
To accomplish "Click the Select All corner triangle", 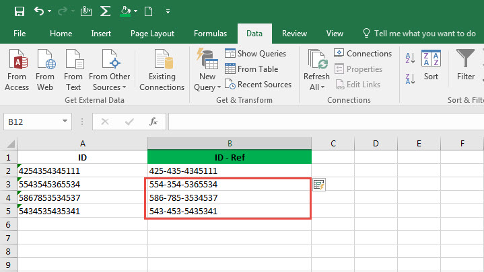I will (x=11, y=144).
